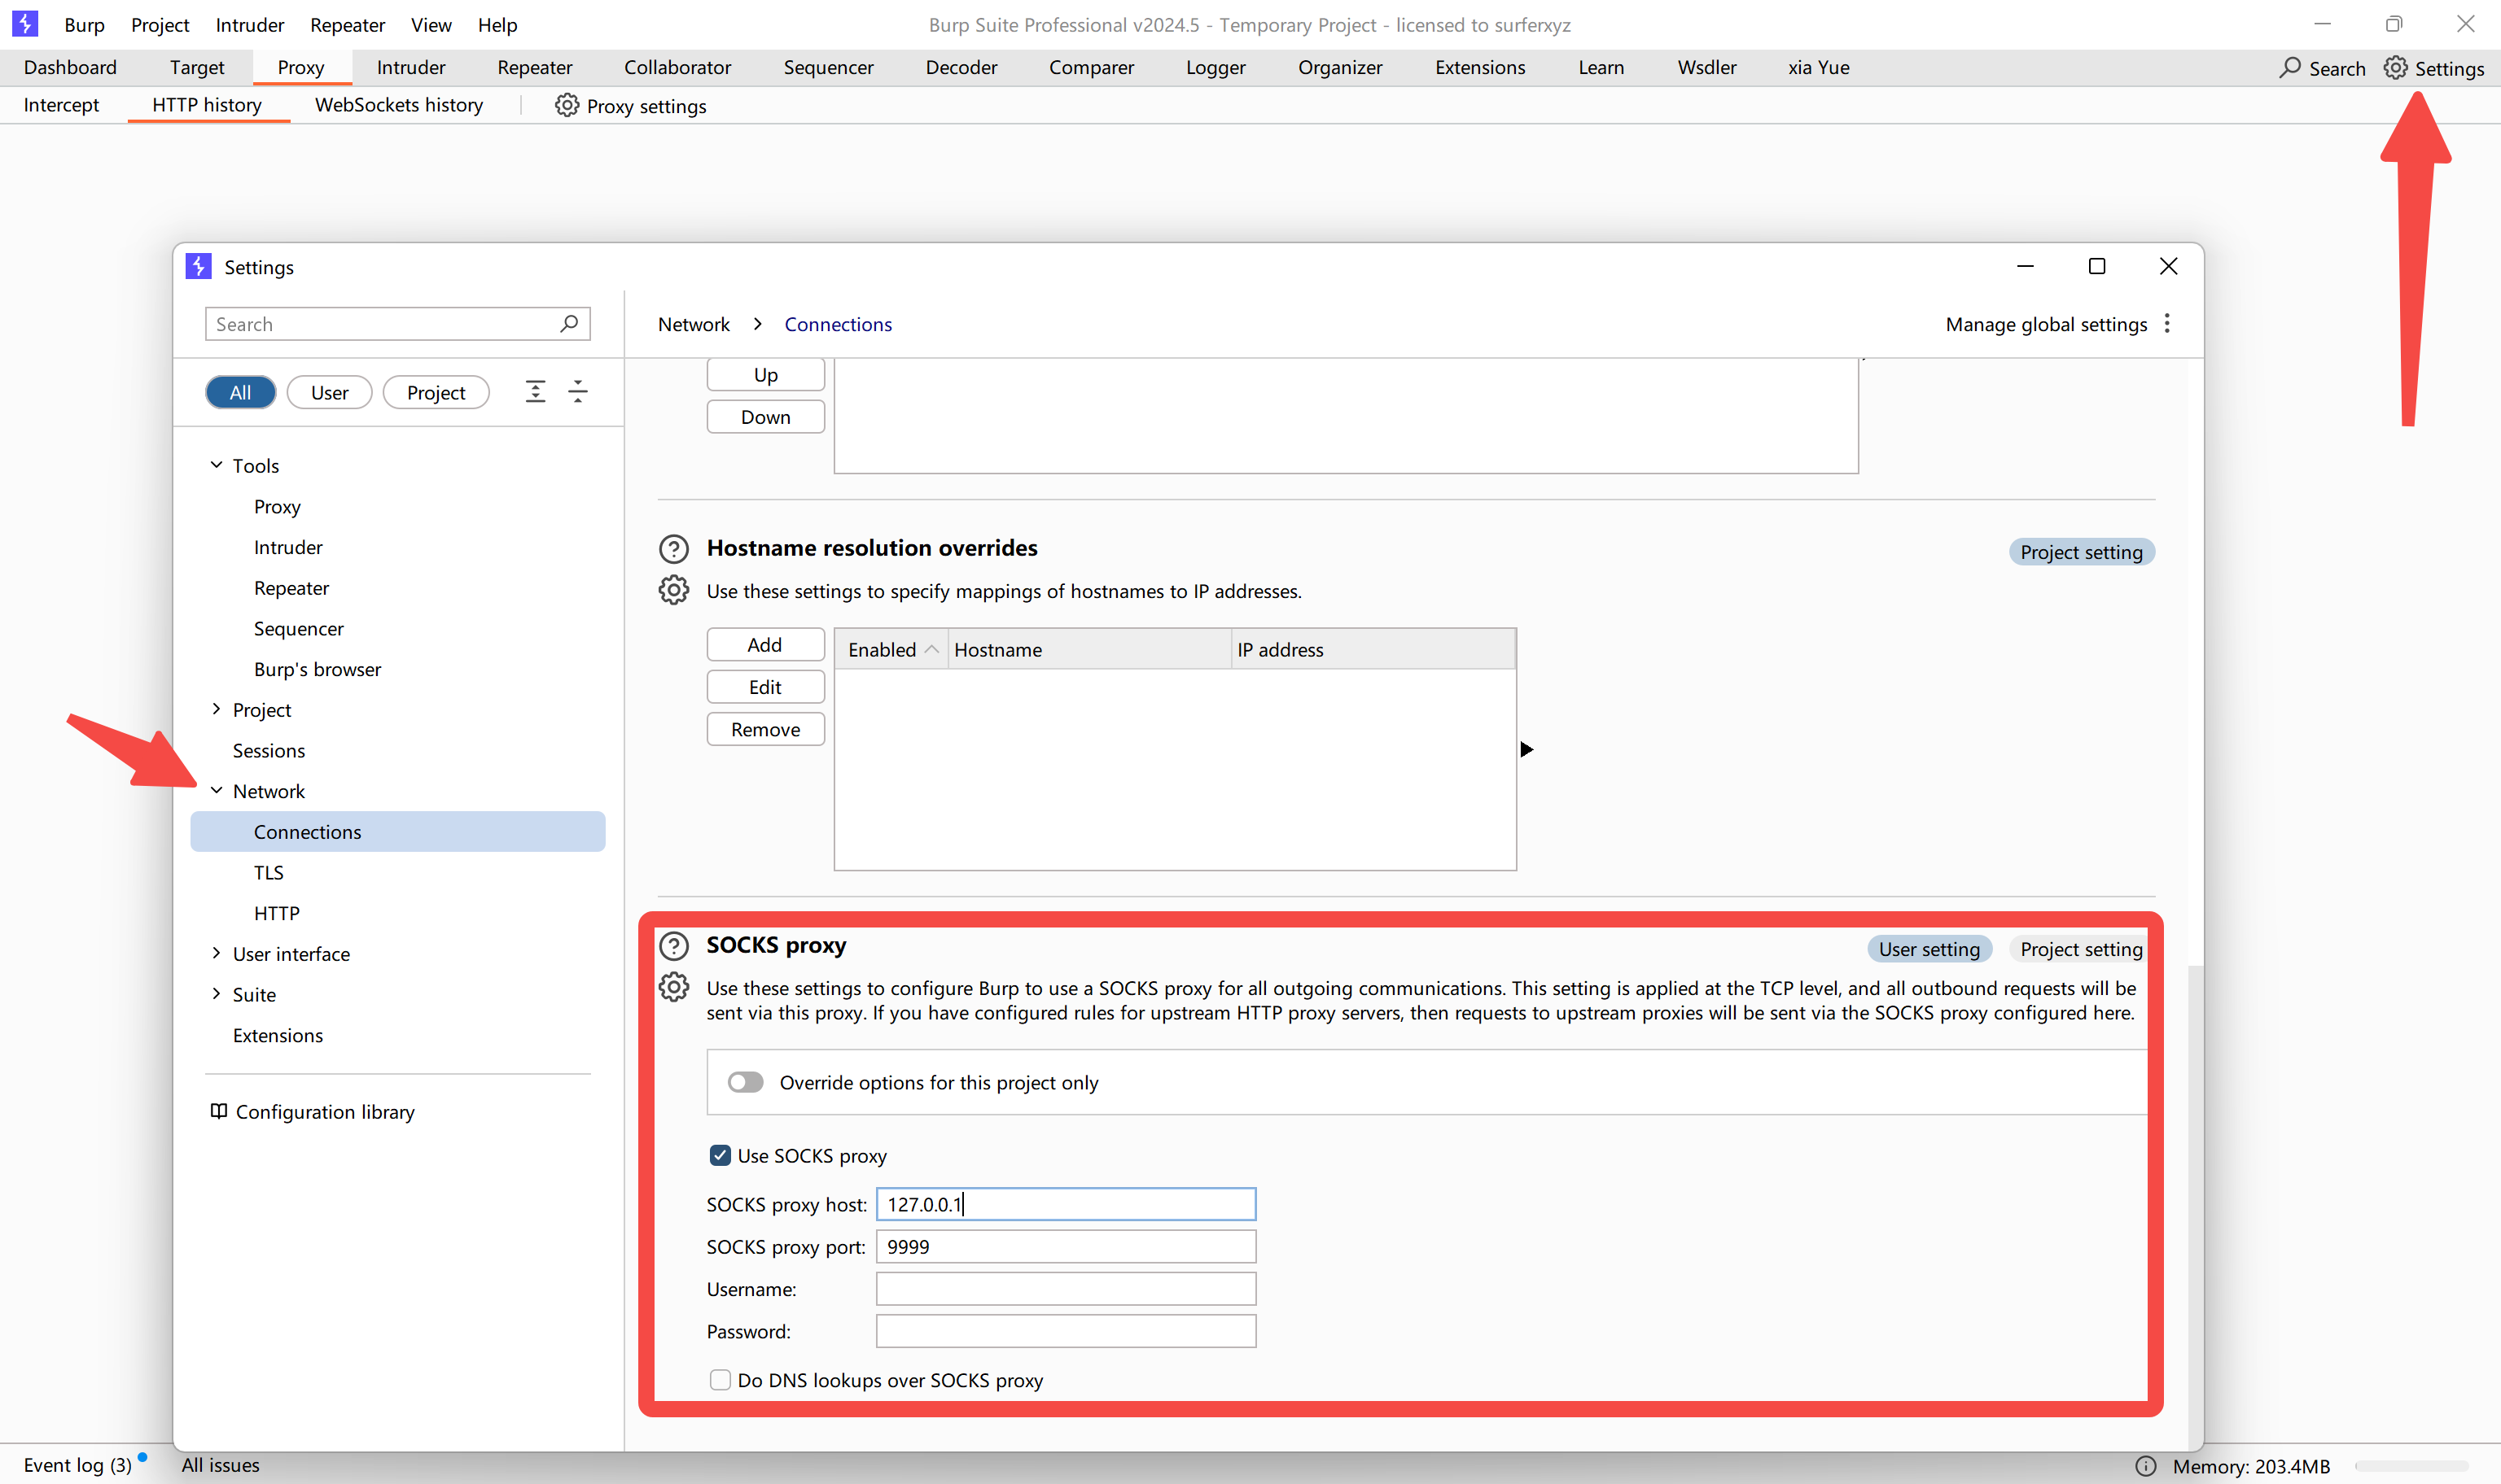Open the Extensions main tab
The width and height of the screenshot is (2501, 1484).
click(1479, 67)
